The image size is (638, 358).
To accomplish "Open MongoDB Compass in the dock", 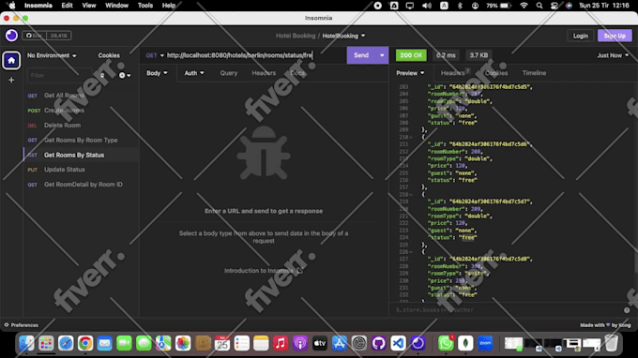I will point(465,343).
